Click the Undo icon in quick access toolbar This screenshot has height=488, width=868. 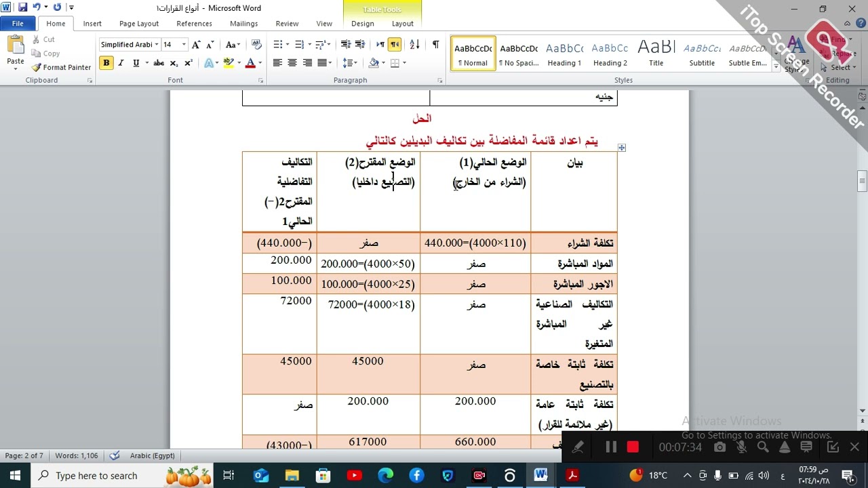coord(35,7)
